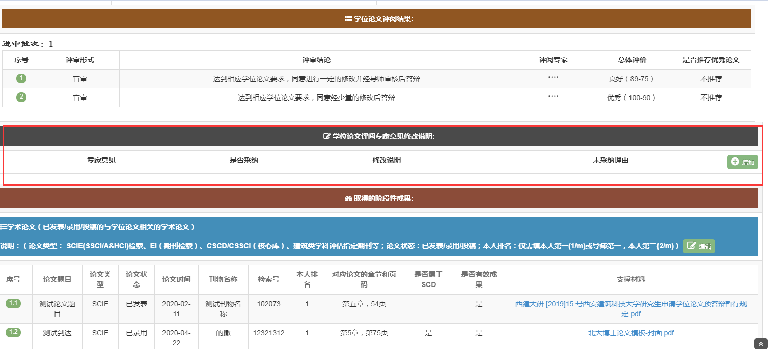Click the green badge numbered 2 in review results
768x349 pixels.
(21, 97)
